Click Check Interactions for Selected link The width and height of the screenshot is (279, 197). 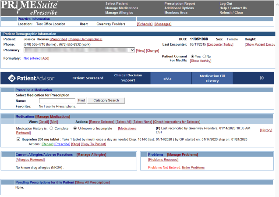[x=177, y=121]
